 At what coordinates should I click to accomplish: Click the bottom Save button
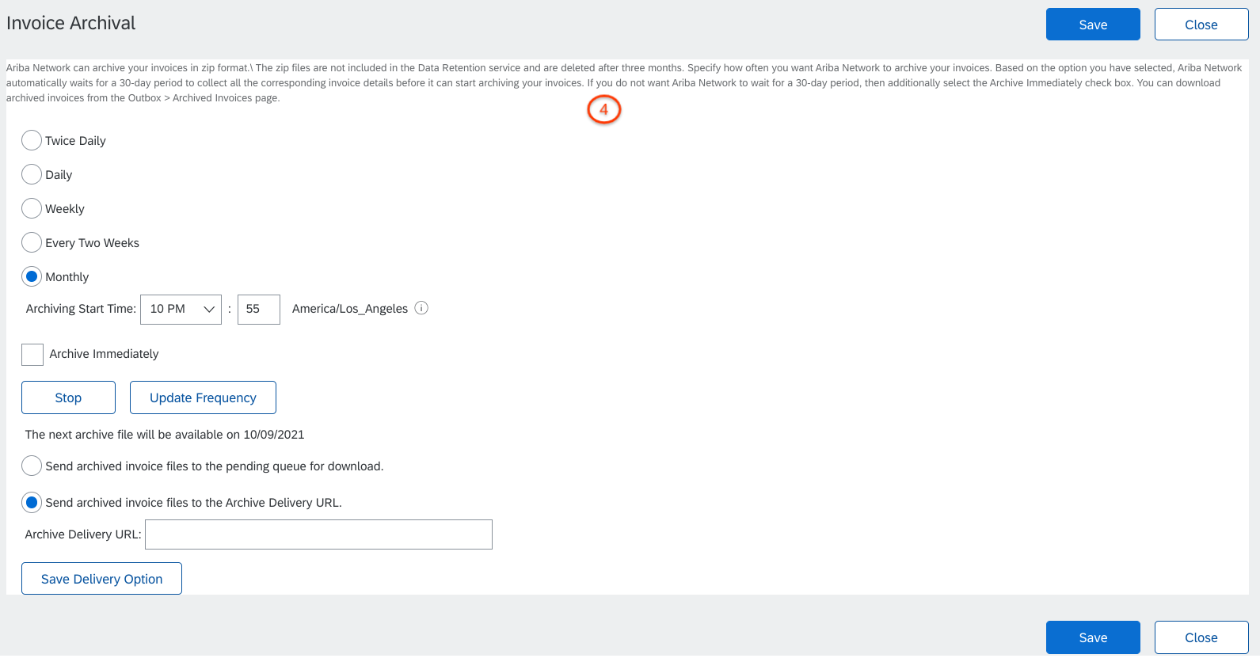(1093, 637)
